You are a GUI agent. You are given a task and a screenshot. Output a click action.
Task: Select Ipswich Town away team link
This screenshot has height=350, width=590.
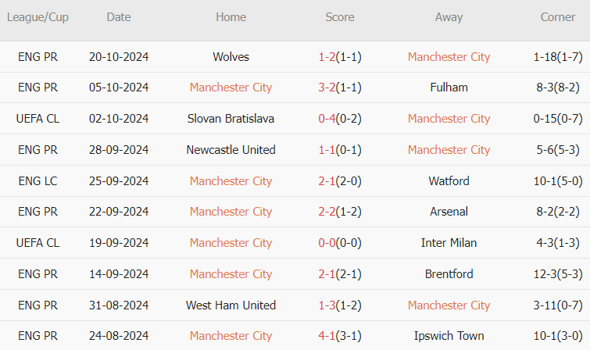pos(449,336)
